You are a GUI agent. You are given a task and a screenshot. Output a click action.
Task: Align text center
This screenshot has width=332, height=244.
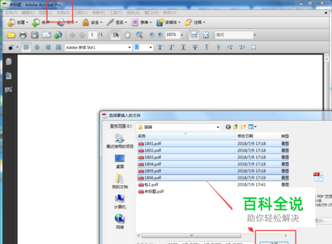37,47
